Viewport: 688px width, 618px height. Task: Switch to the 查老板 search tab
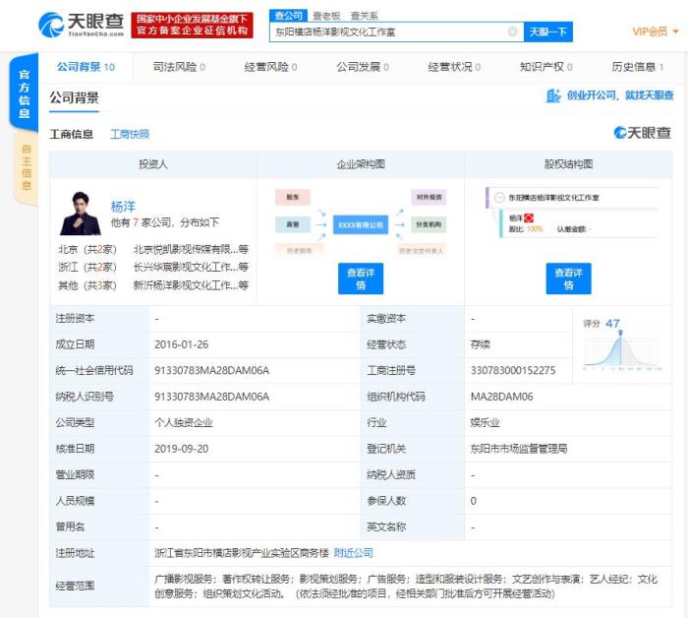(326, 16)
